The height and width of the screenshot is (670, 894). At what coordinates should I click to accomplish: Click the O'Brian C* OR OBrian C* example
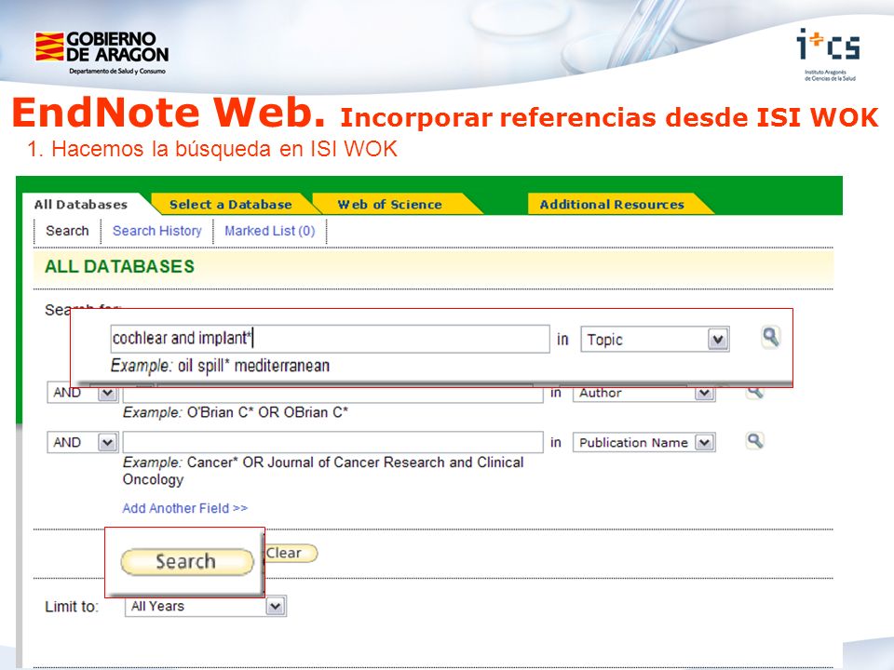267,412
